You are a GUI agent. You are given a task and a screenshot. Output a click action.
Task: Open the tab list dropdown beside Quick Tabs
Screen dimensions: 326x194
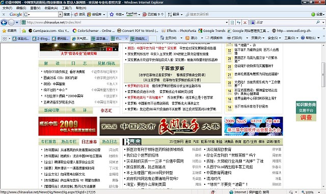click(9, 39)
